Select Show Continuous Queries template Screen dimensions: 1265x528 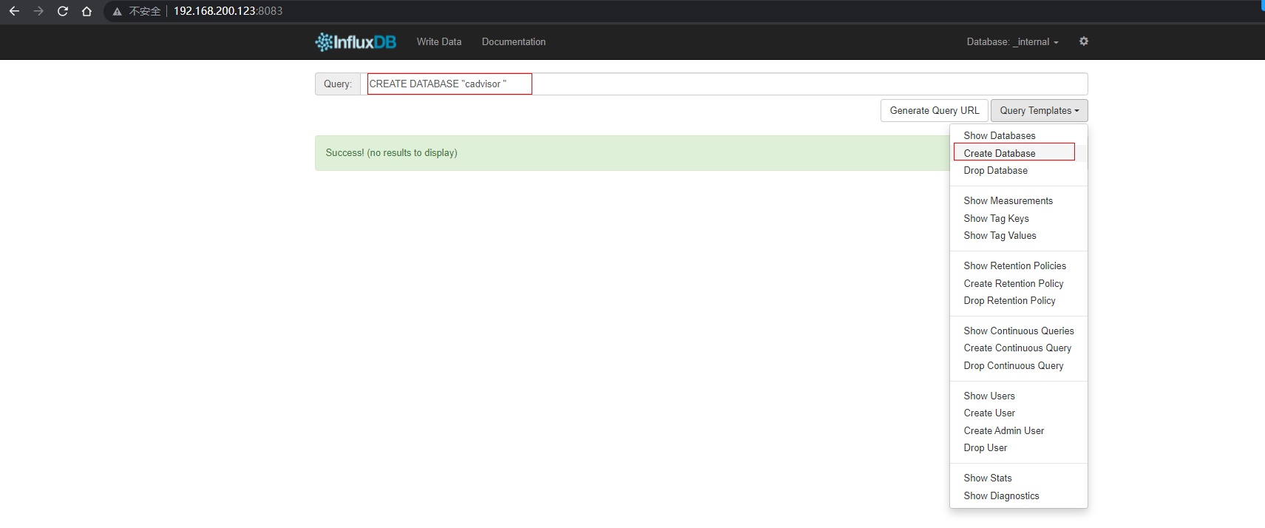point(1018,331)
